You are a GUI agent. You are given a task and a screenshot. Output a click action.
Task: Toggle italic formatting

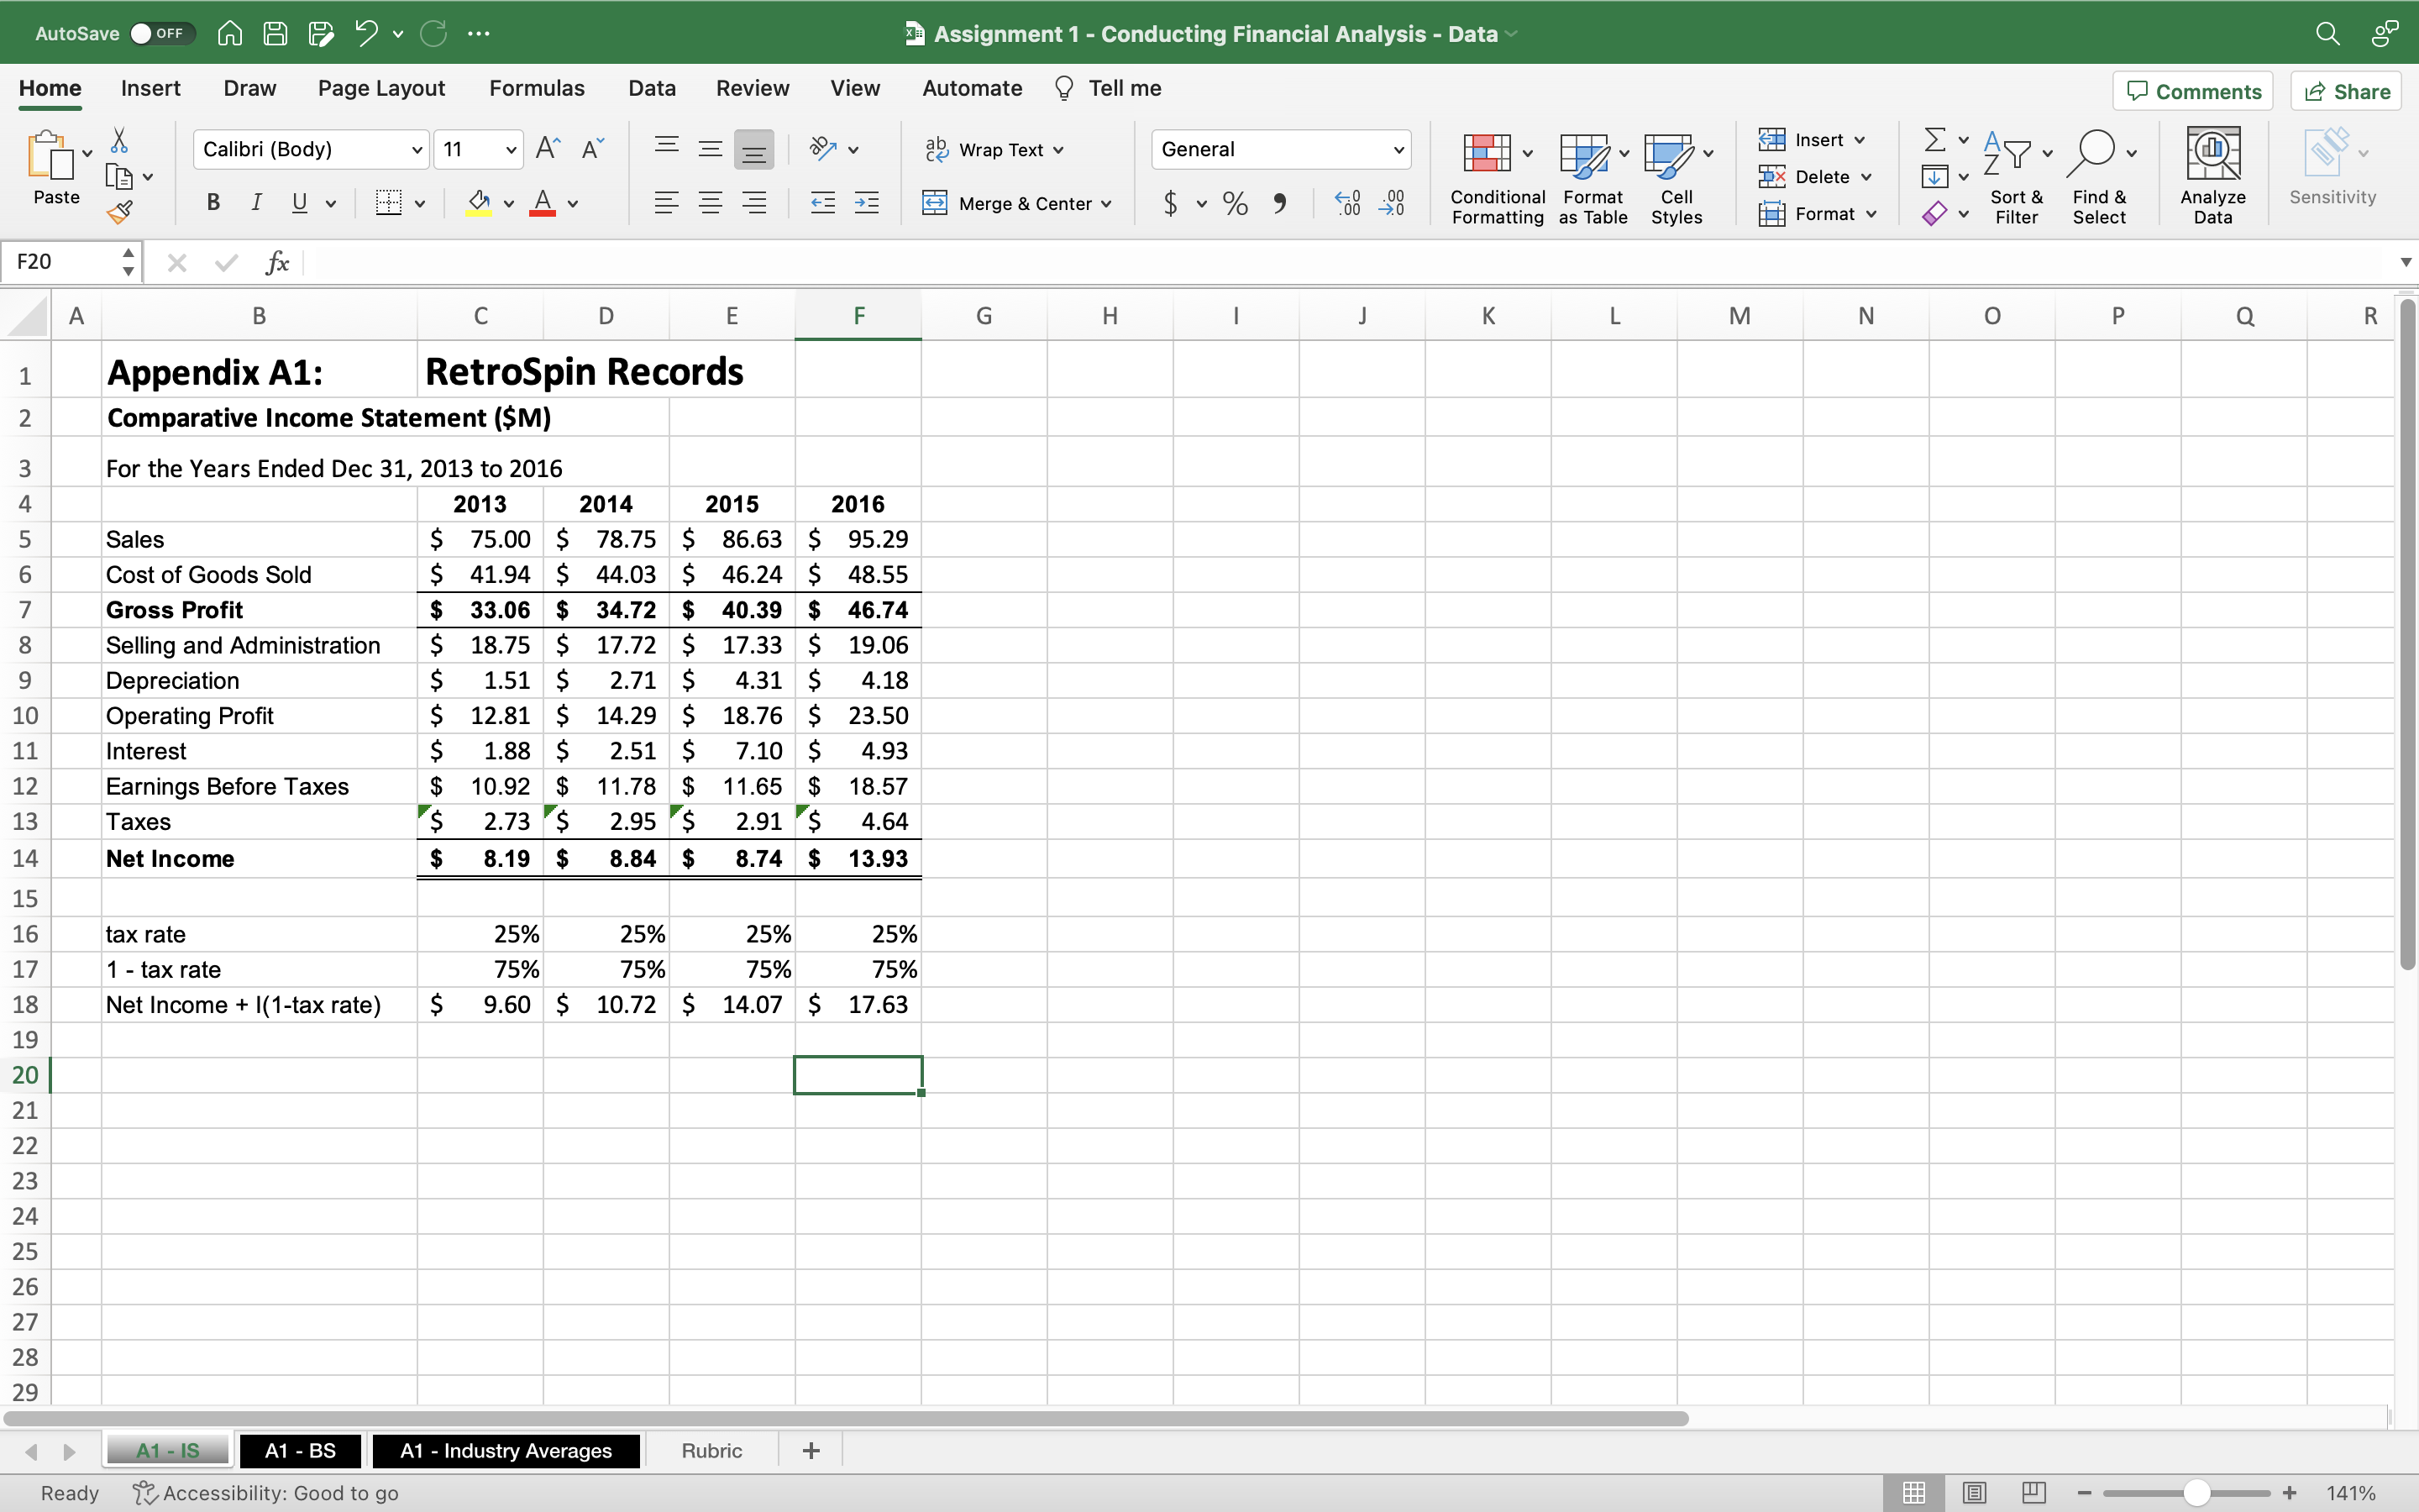pyautogui.click(x=256, y=202)
